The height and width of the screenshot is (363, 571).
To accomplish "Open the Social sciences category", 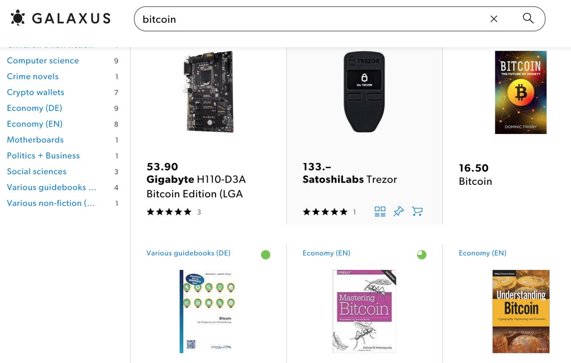I will click(x=37, y=171).
